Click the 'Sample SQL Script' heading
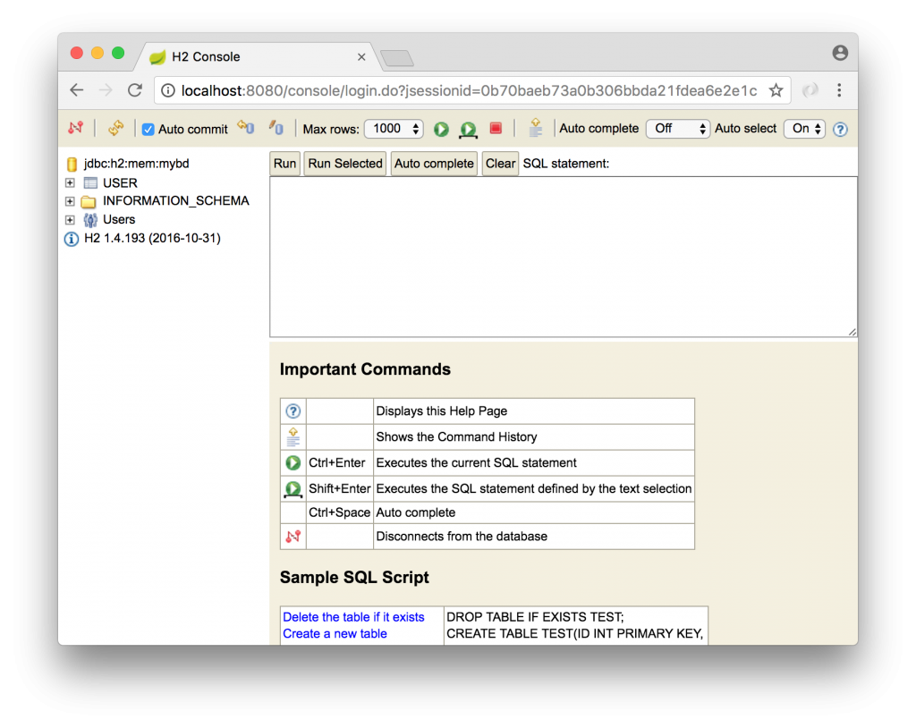The image size is (916, 728). point(354,577)
